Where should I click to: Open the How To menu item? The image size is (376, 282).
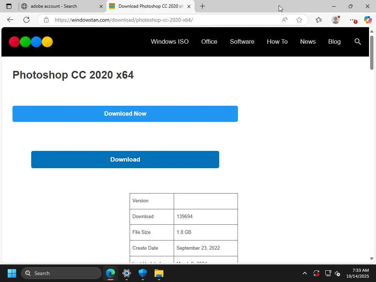[x=277, y=42]
